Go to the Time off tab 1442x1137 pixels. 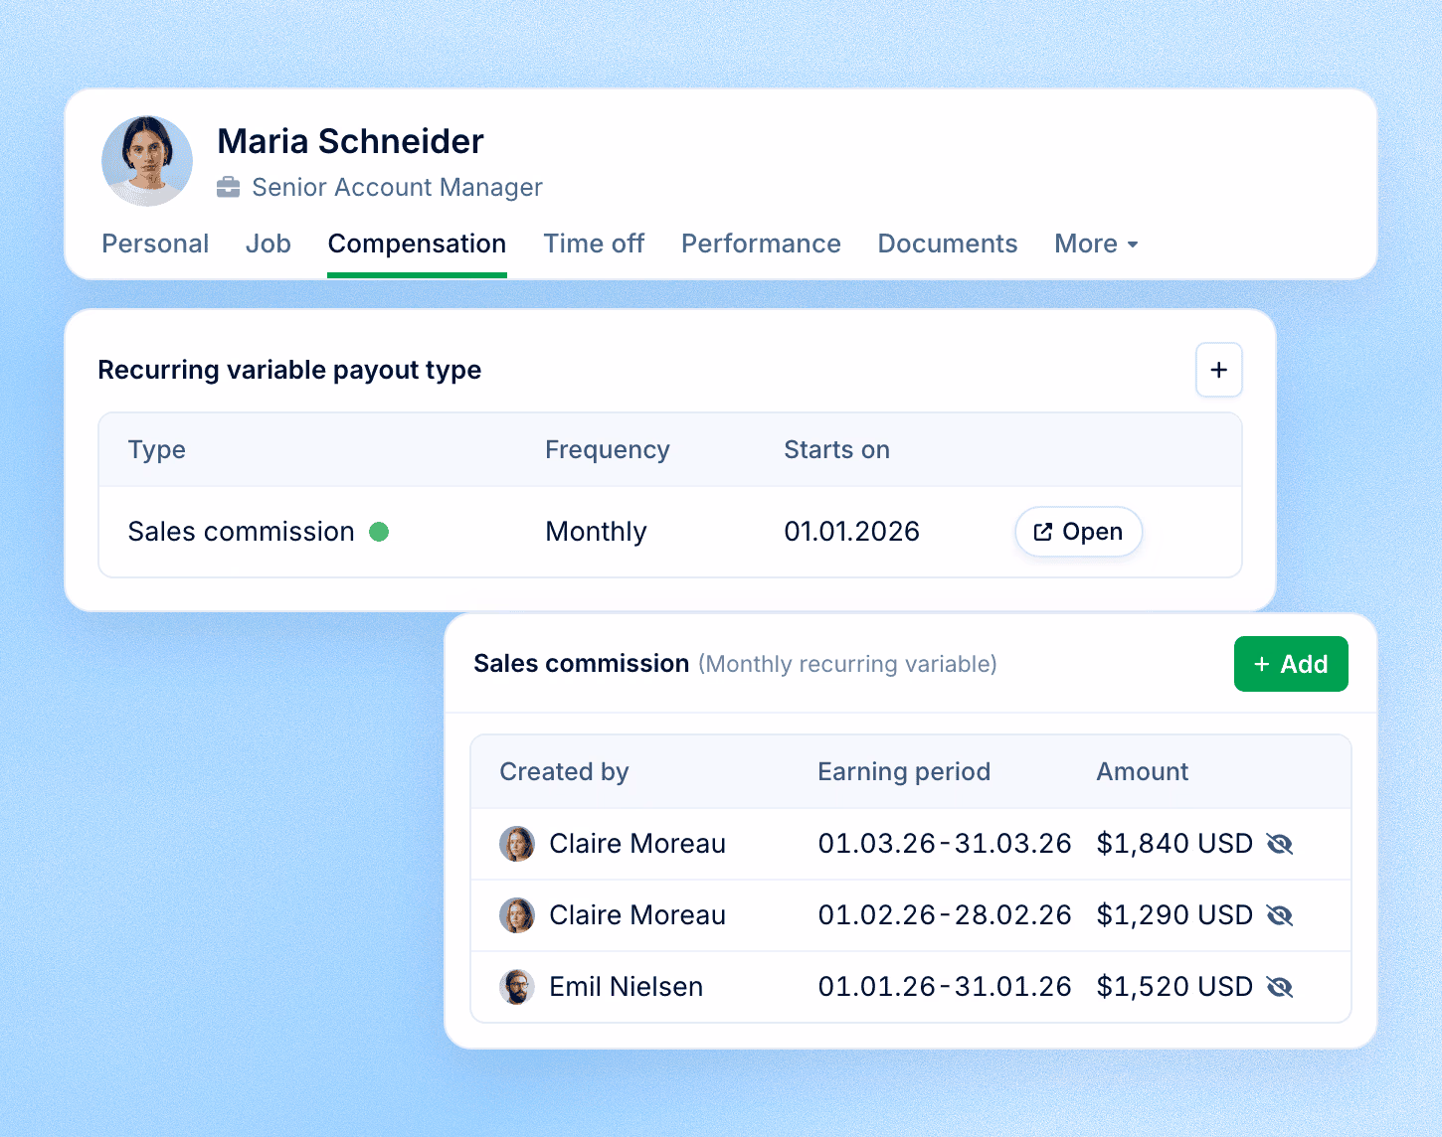(x=594, y=244)
